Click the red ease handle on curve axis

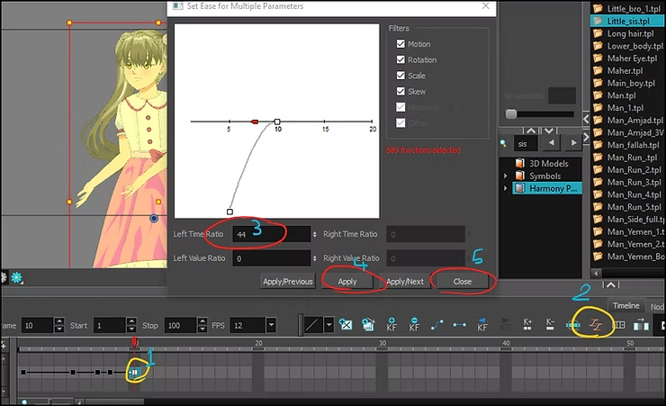[255, 122]
